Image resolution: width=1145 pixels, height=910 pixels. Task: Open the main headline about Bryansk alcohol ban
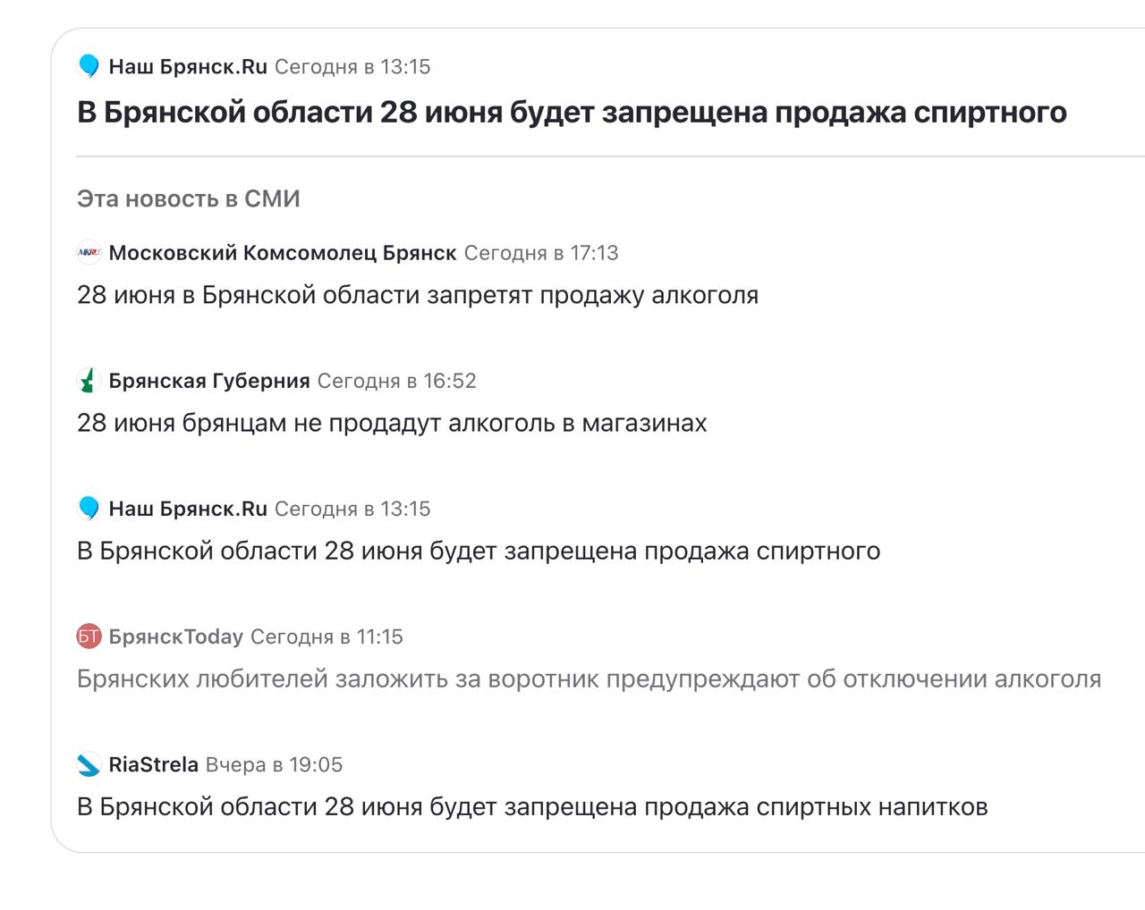tap(572, 113)
